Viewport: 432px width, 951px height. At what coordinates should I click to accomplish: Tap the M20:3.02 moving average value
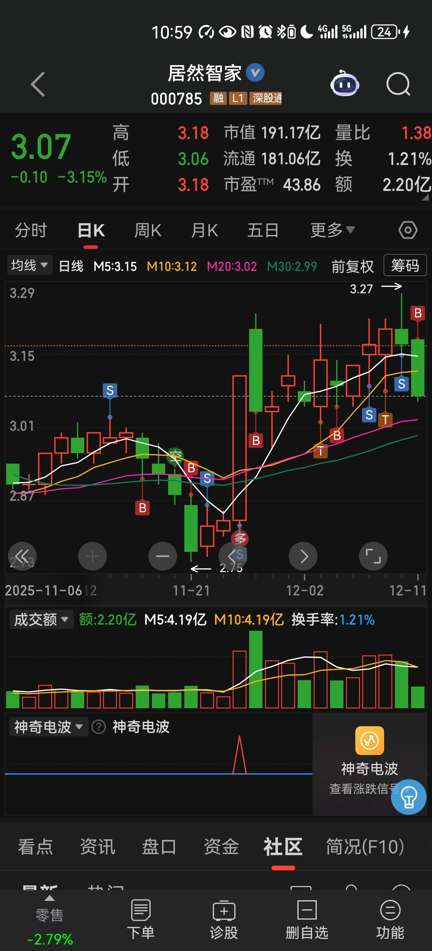click(x=232, y=266)
